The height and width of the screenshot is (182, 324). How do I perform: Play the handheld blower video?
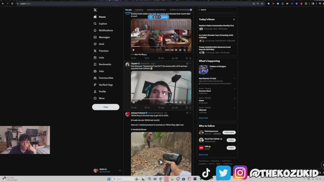(x=161, y=162)
